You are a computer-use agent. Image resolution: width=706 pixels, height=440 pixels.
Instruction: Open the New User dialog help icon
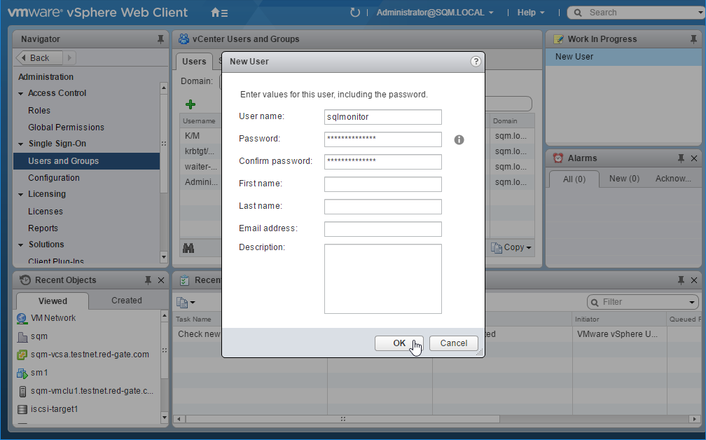[476, 62]
